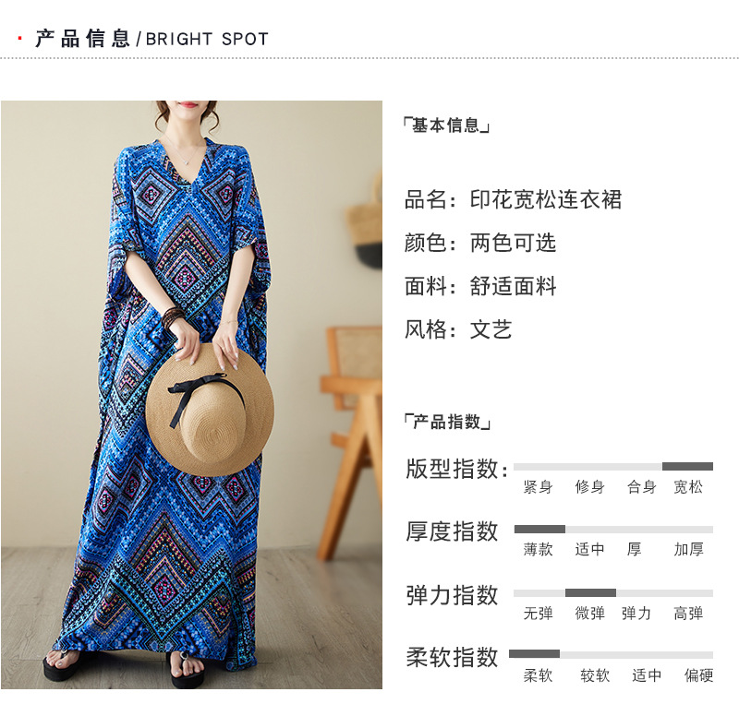This screenshot has width=739, height=704.
Task: Click the 偏硬 label under softness index
Action: tap(699, 675)
